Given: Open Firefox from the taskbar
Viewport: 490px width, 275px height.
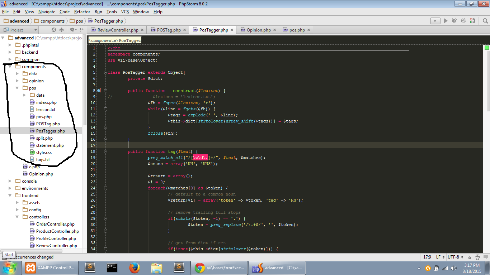Looking at the screenshot, I should pos(134,267).
